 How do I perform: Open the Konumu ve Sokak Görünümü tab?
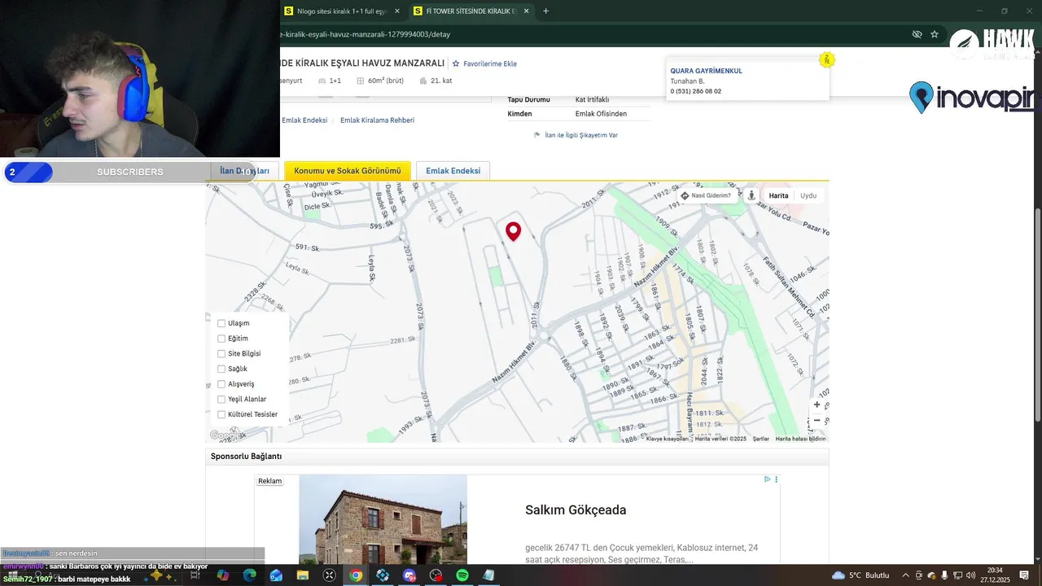point(348,171)
